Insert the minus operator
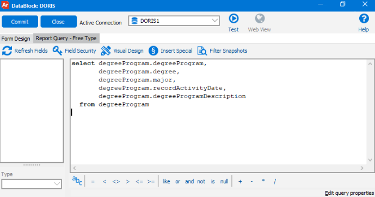 251,182
